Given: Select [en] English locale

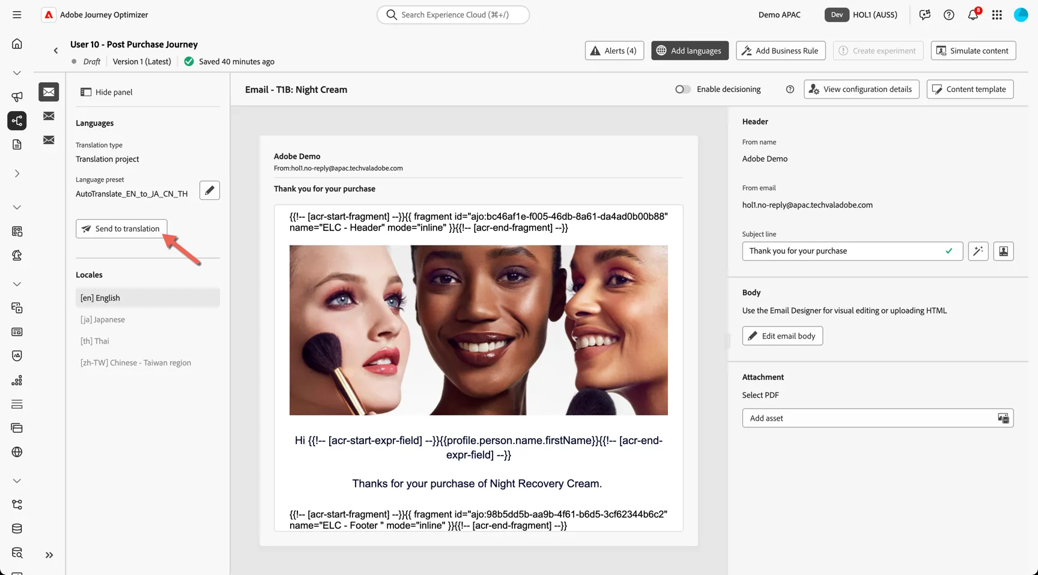Looking at the screenshot, I should 148,298.
